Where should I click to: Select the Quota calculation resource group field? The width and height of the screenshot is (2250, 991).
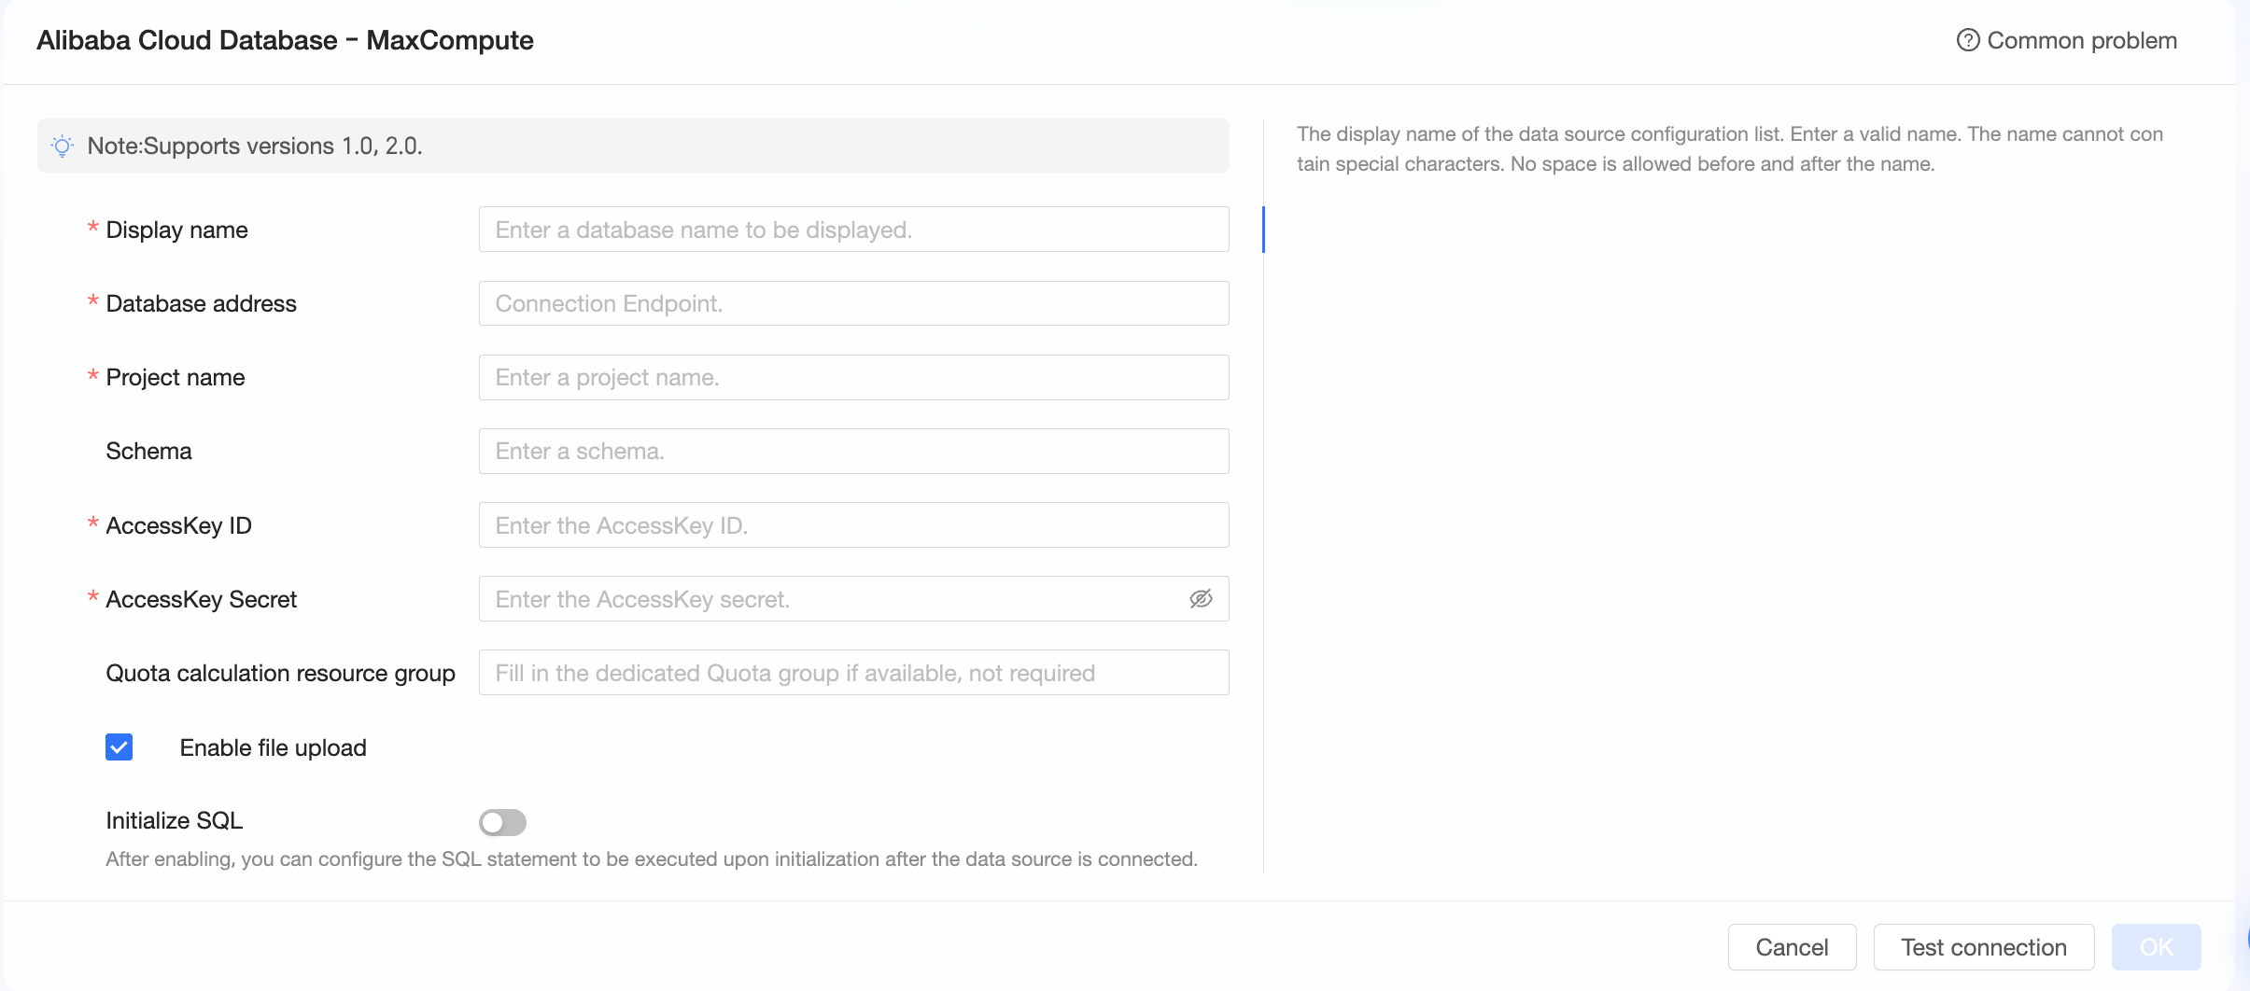(853, 673)
